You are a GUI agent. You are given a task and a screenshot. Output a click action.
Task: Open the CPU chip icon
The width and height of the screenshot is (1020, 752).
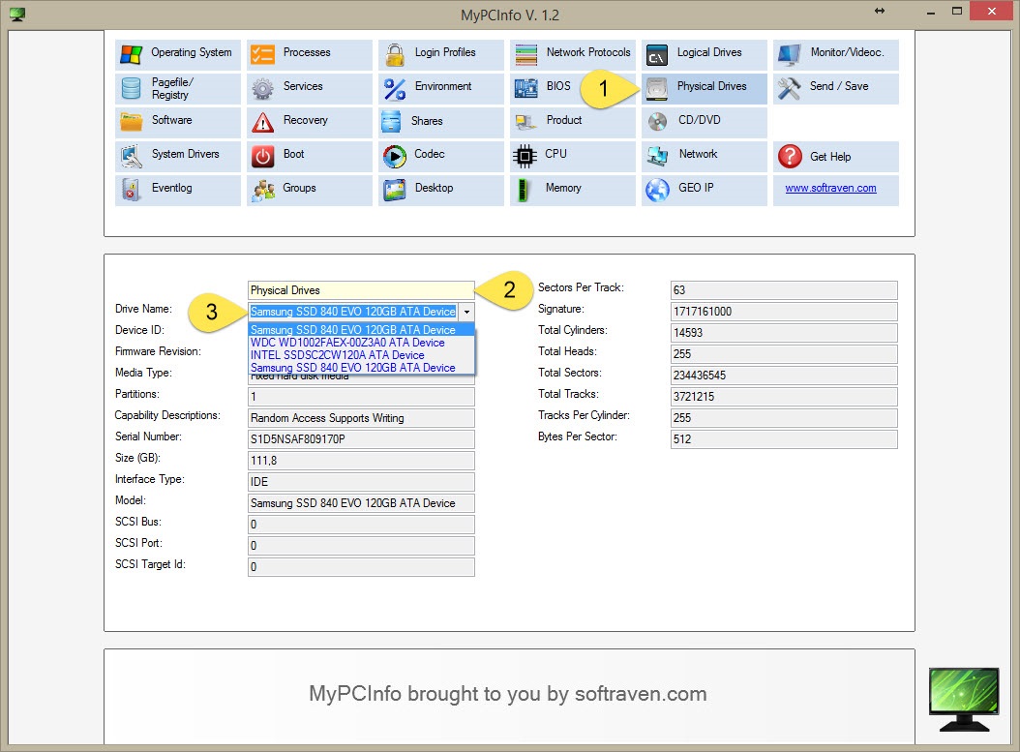[525, 155]
